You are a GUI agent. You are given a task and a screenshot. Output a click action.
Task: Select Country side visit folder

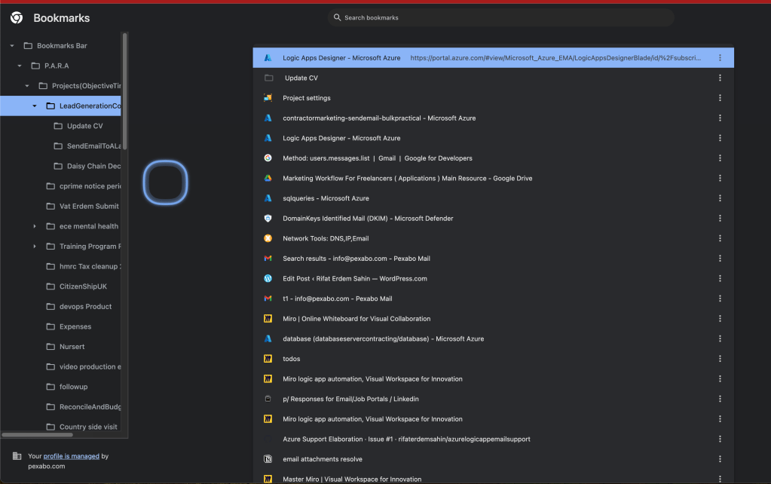[x=83, y=427]
